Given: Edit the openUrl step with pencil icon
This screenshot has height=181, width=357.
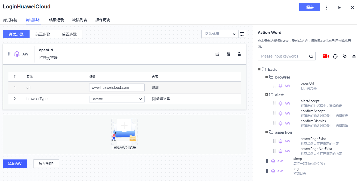Looking at the screenshot, I should click(217, 54).
